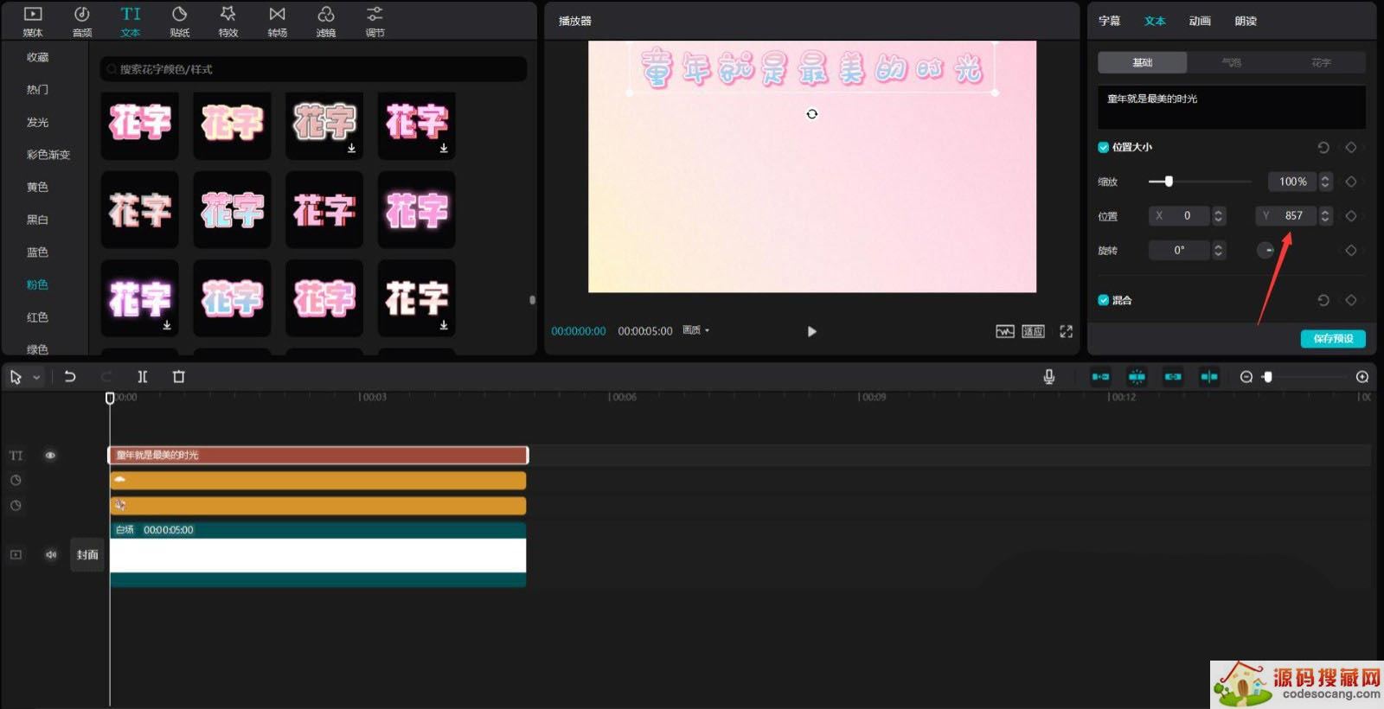Click the 封面 cover button
The image size is (1384, 709).
[x=87, y=555]
